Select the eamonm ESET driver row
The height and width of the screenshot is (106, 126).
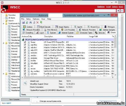[68, 74]
